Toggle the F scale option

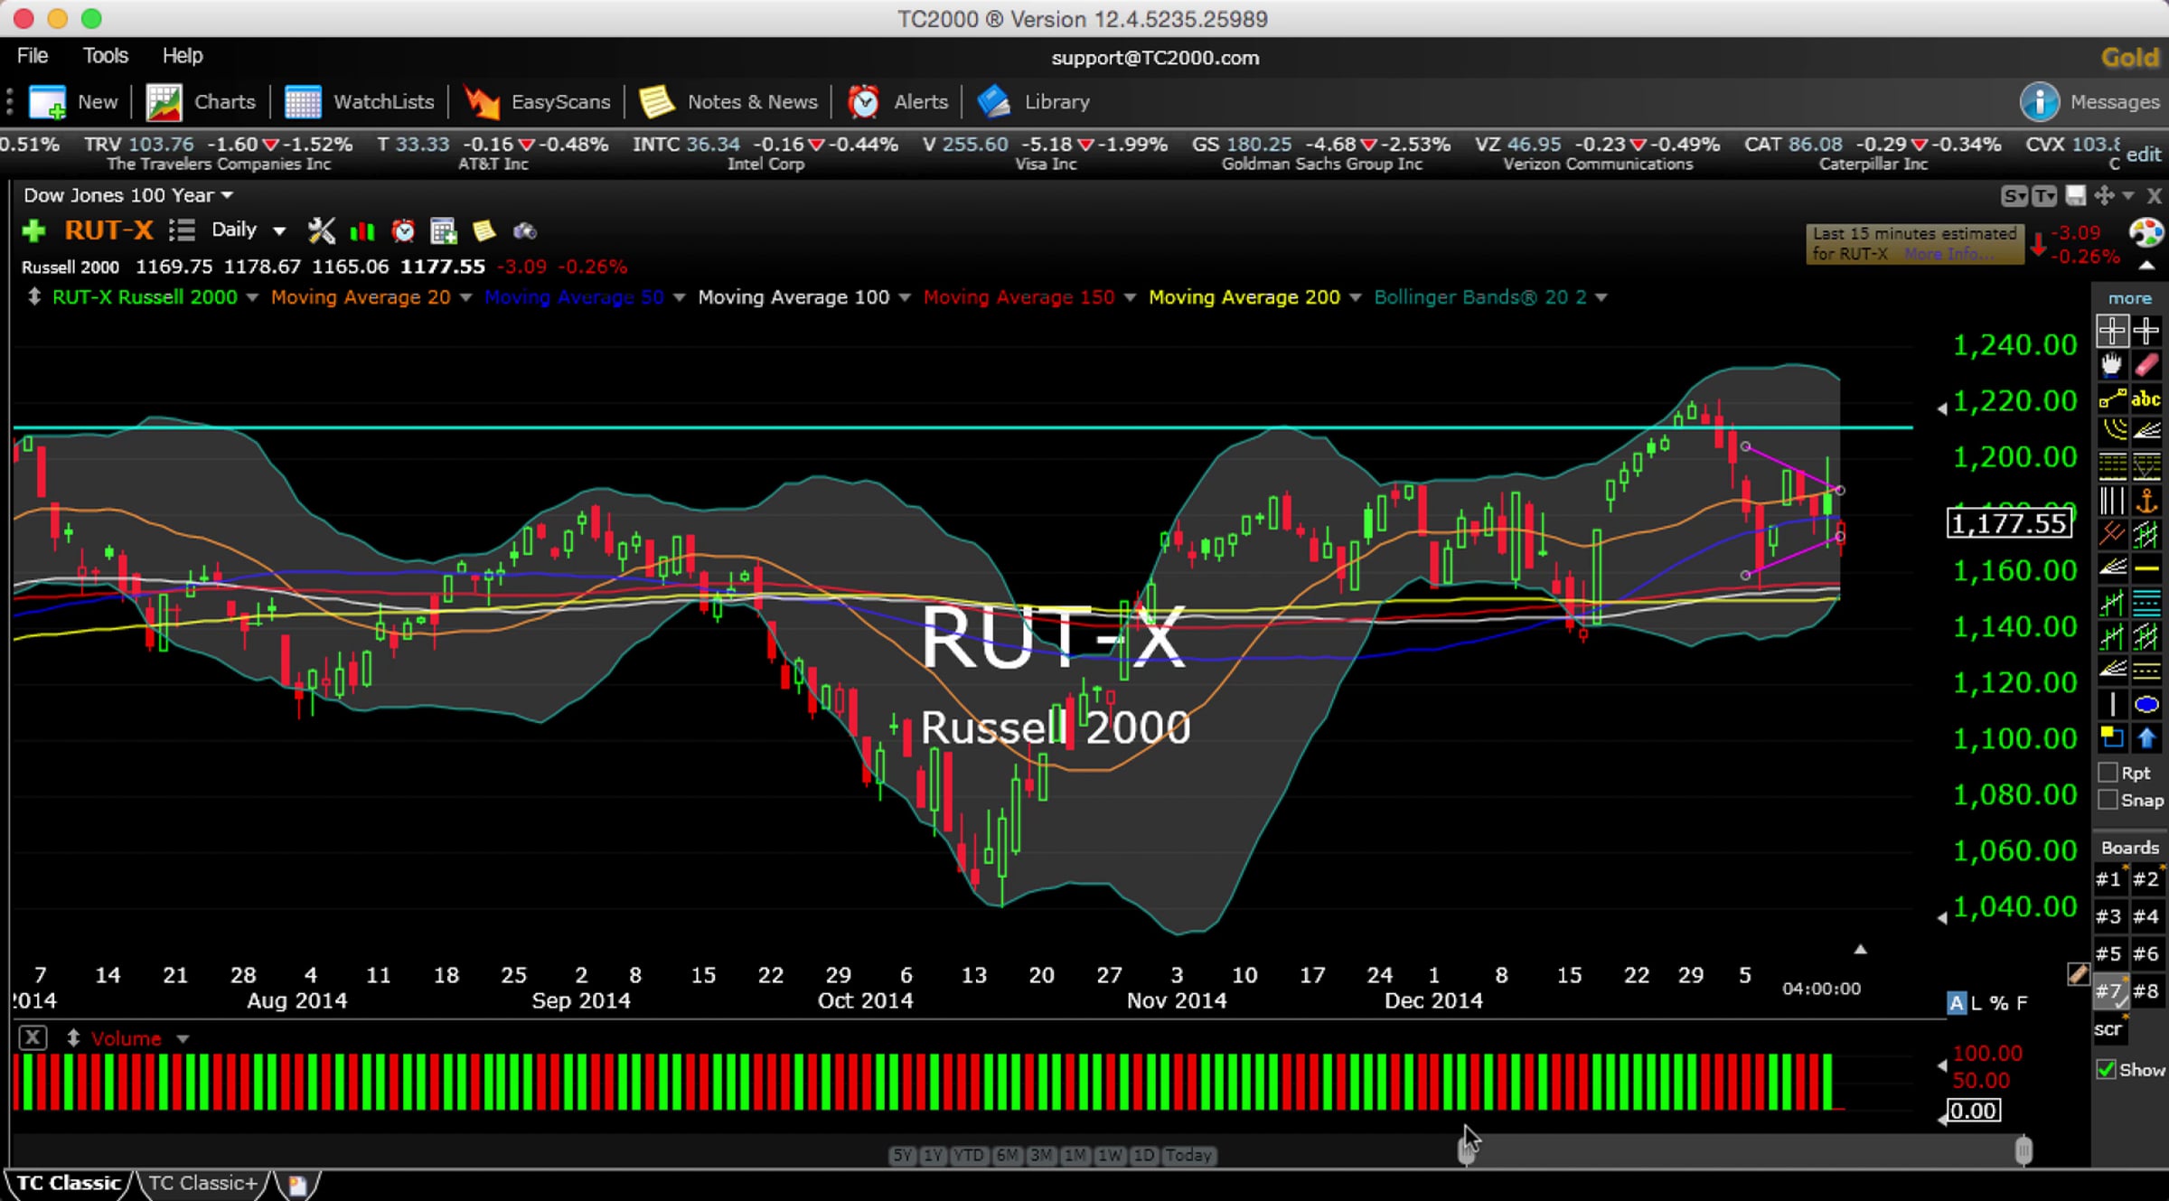pyautogui.click(x=2022, y=1003)
